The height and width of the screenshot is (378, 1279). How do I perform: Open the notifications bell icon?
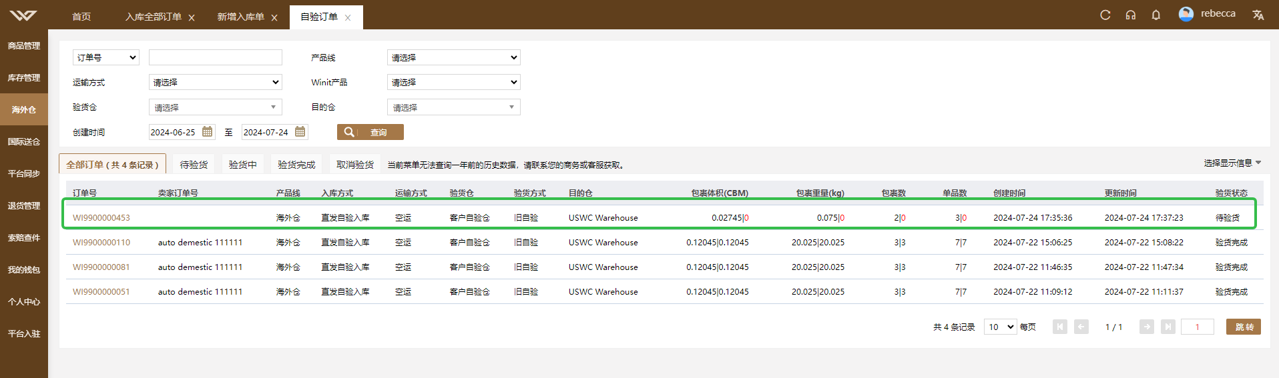[x=1156, y=15]
